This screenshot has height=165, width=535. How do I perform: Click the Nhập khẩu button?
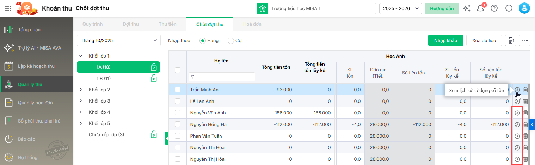point(445,40)
